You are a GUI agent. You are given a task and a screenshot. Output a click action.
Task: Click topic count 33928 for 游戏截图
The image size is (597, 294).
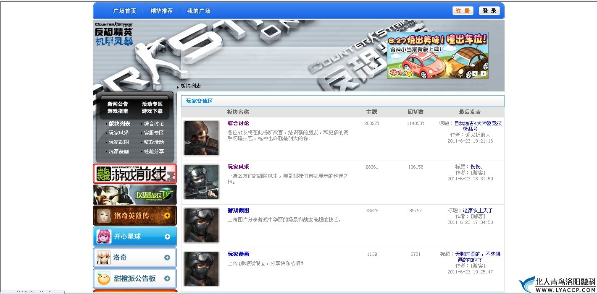click(372, 211)
